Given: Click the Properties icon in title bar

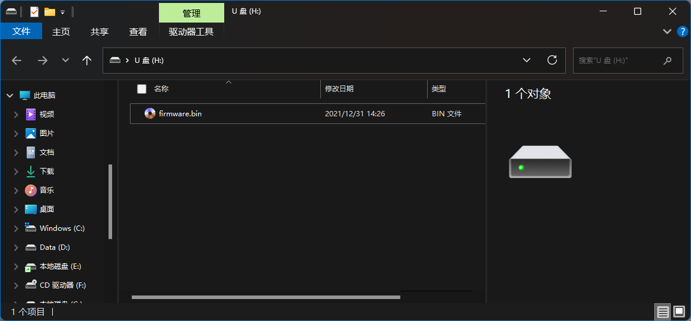Looking at the screenshot, I should [x=34, y=12].
